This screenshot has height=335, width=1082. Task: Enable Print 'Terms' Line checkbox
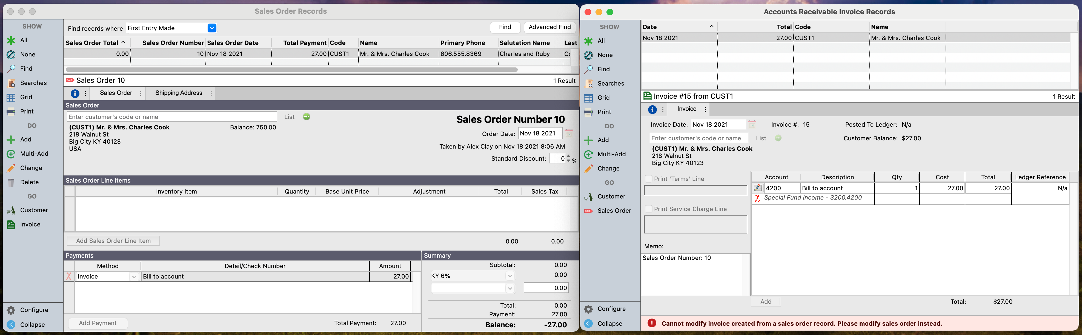click(649, 179)
